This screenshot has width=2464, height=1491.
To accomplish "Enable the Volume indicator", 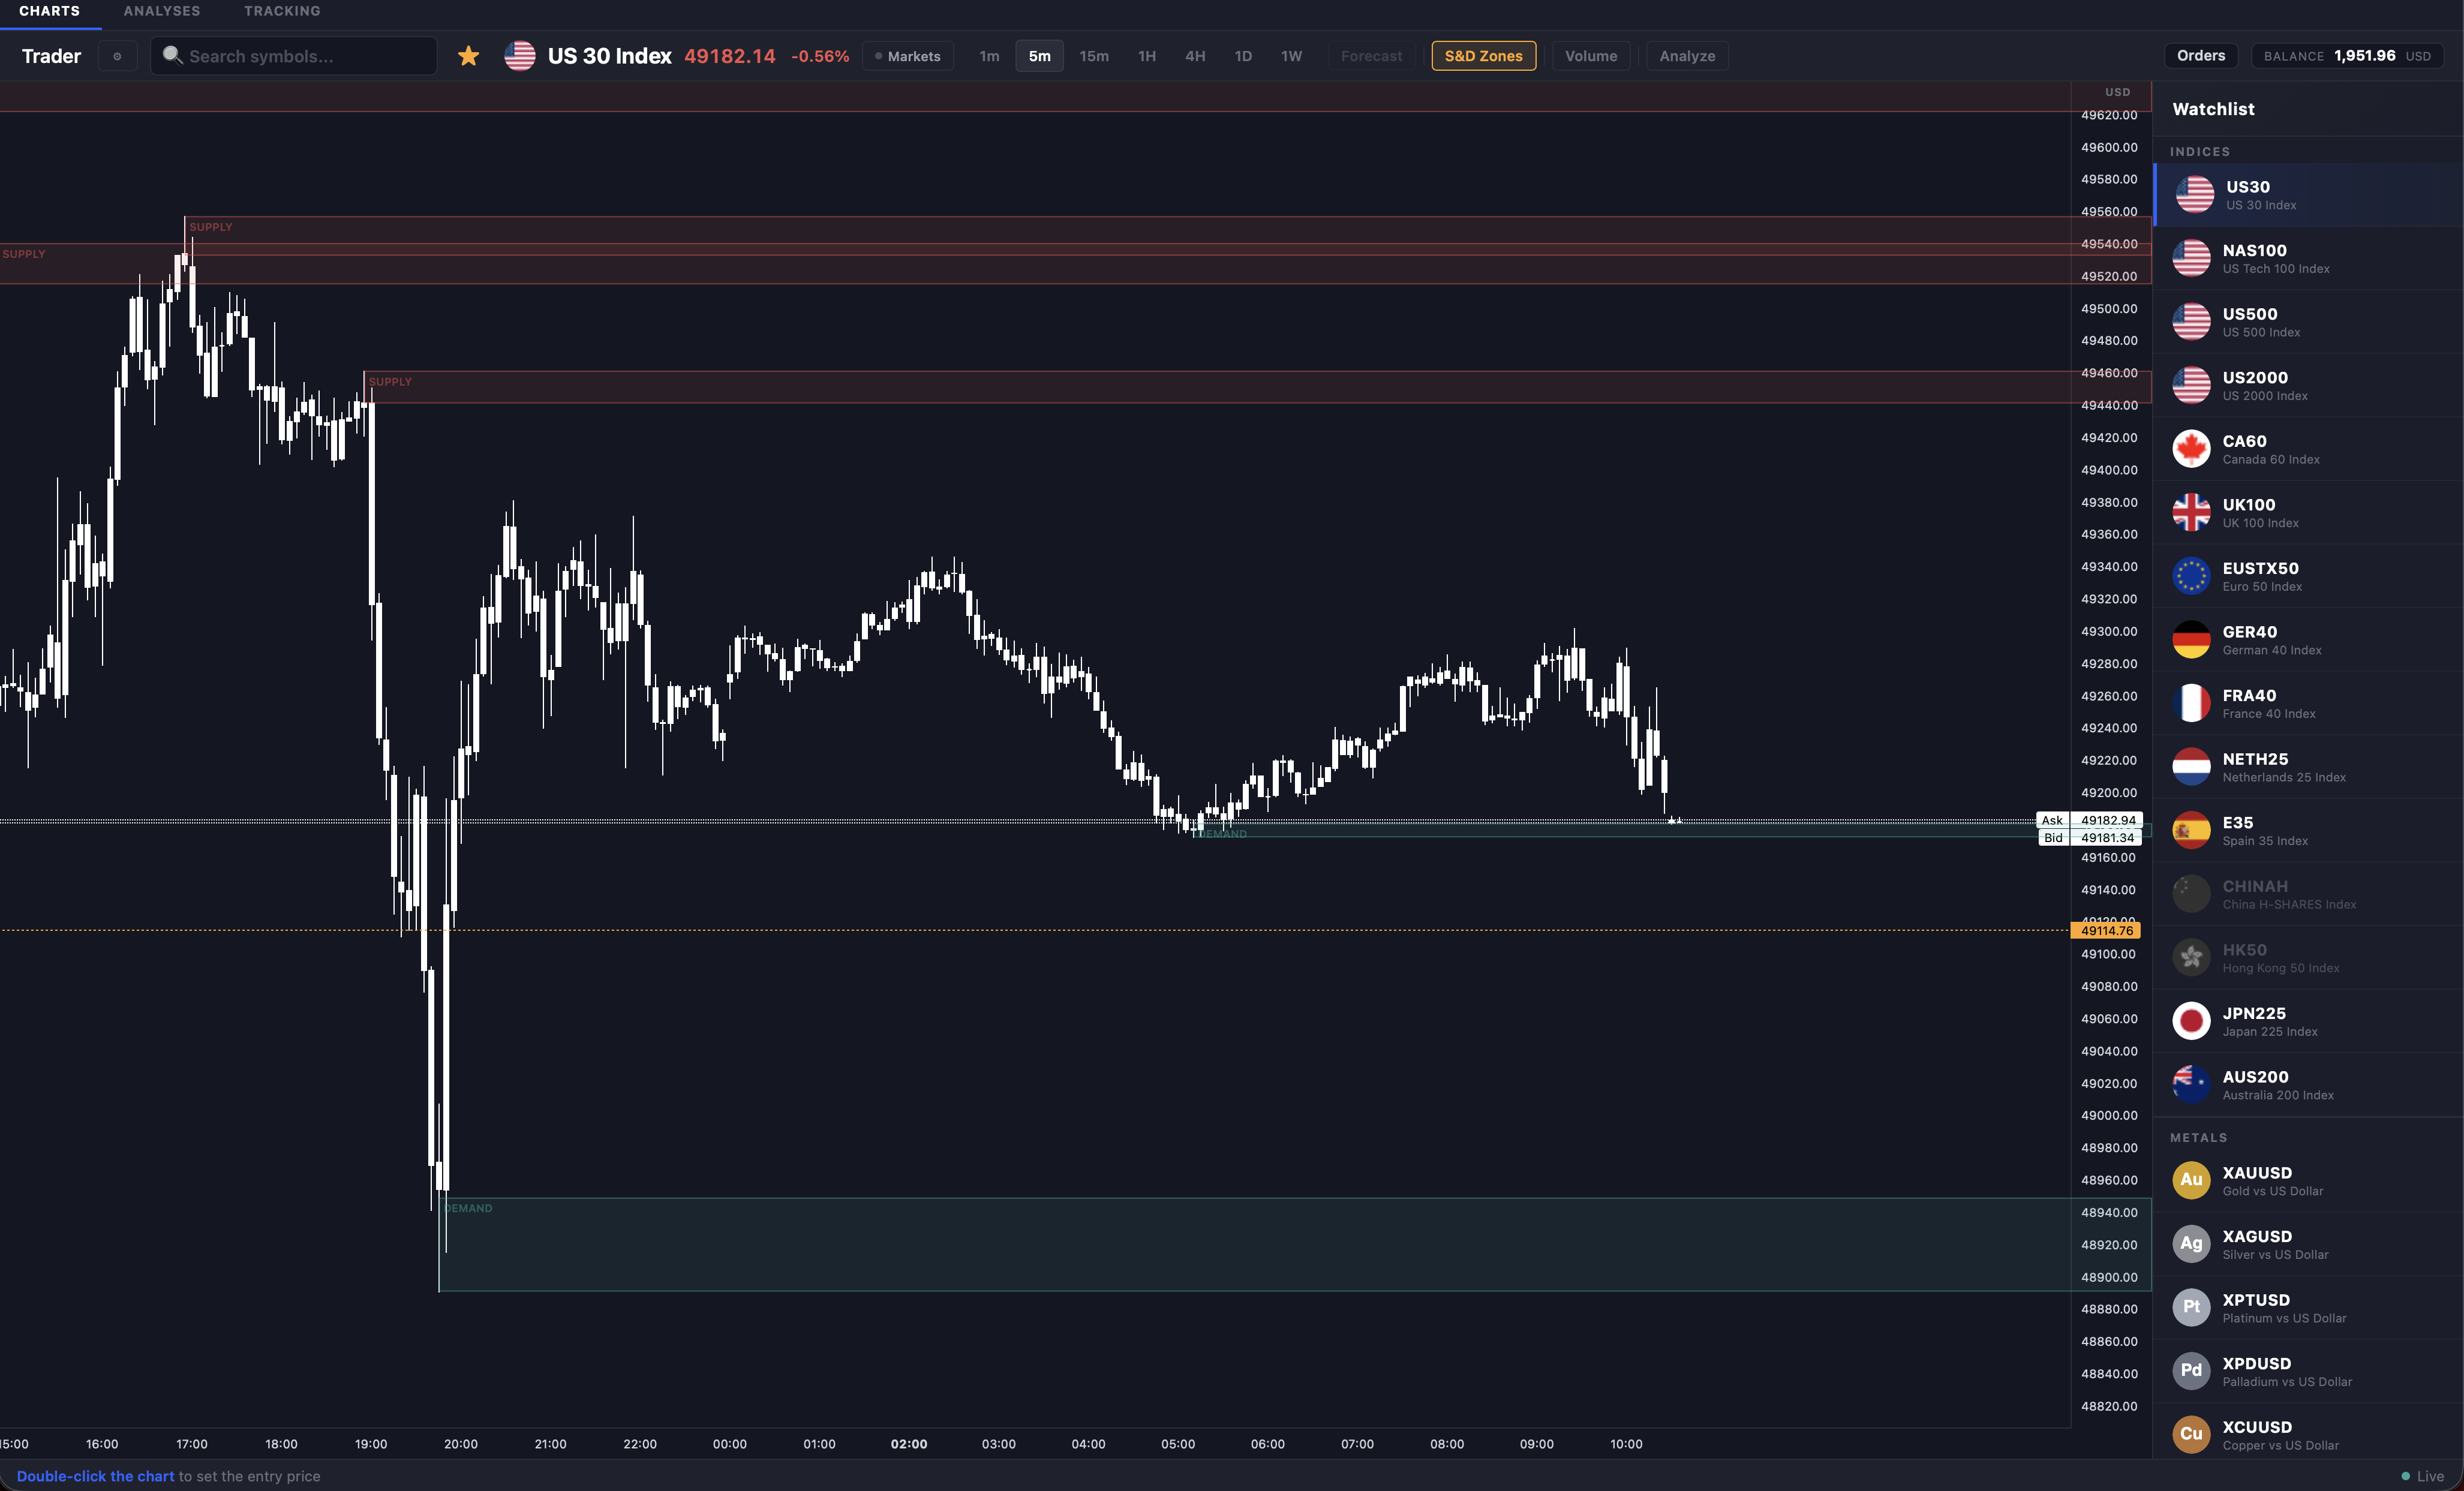I will point(1590,56).
